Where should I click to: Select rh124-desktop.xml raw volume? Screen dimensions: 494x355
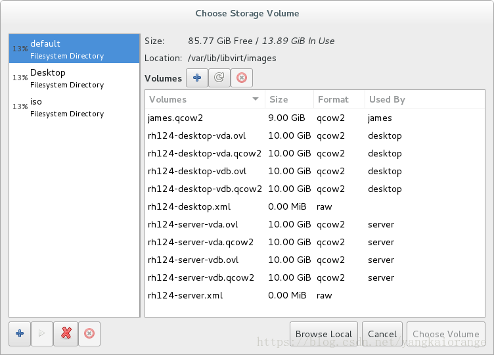315,206
